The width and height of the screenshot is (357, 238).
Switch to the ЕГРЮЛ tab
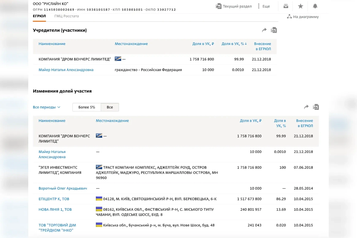click(39, 16)
